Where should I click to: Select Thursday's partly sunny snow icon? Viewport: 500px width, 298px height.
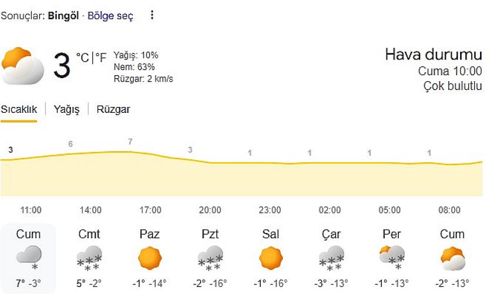point(392,257)
